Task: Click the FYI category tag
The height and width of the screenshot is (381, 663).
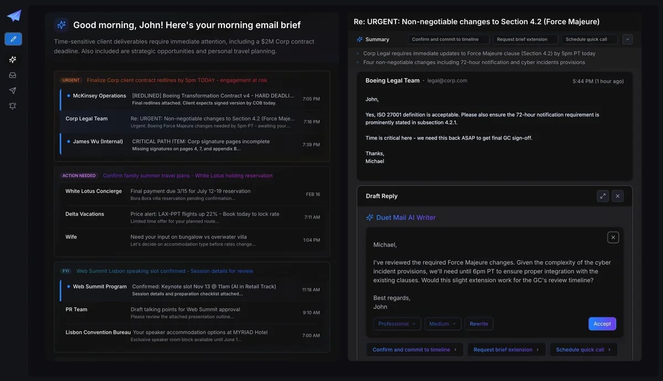Action: click(x=66, y=271)
